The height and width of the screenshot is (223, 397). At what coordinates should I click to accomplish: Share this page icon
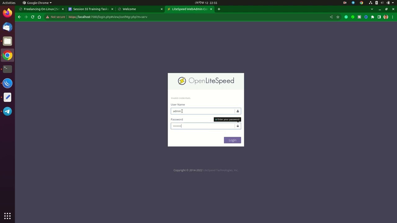(331, 17)
